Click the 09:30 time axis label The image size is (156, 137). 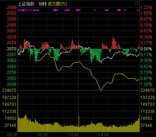tap(12, 135)
